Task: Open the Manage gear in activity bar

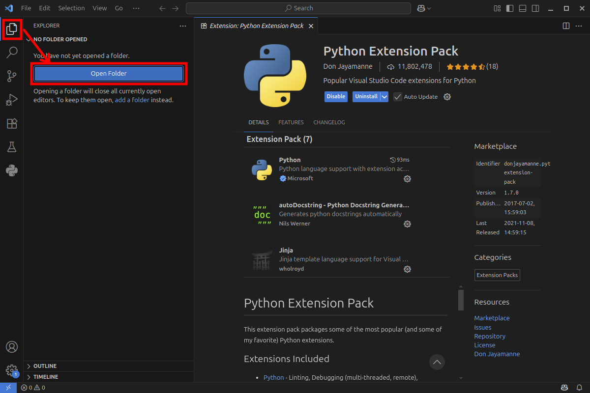Action: coord(11,370)
